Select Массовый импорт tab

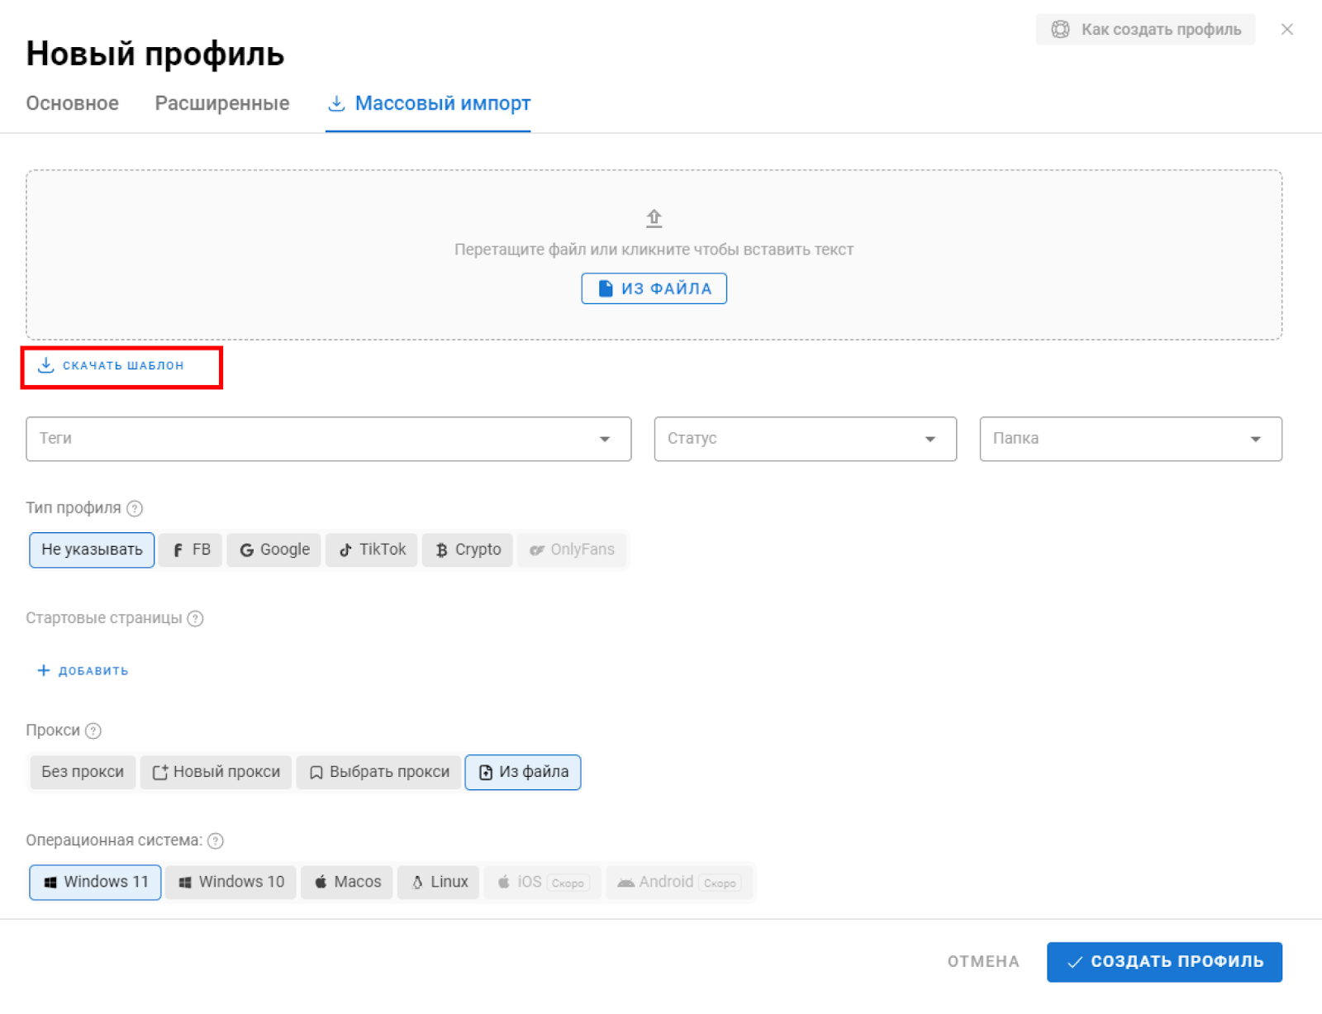(428, 103)
